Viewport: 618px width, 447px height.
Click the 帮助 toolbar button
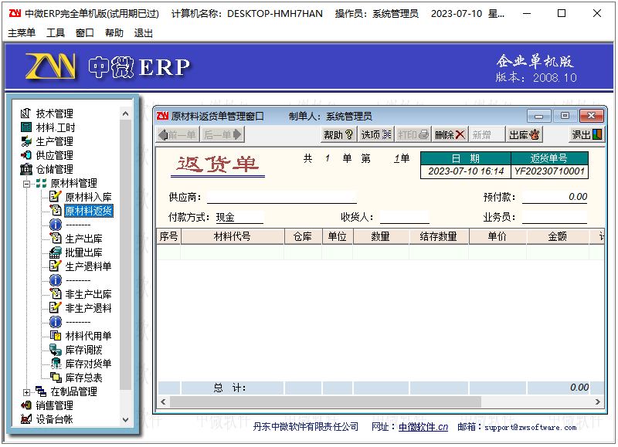(338, 135)
